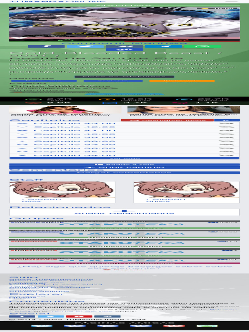The width and height of the screenshot is (249, 332).
Task: Open footer VK social button
Action: point(107,316)
